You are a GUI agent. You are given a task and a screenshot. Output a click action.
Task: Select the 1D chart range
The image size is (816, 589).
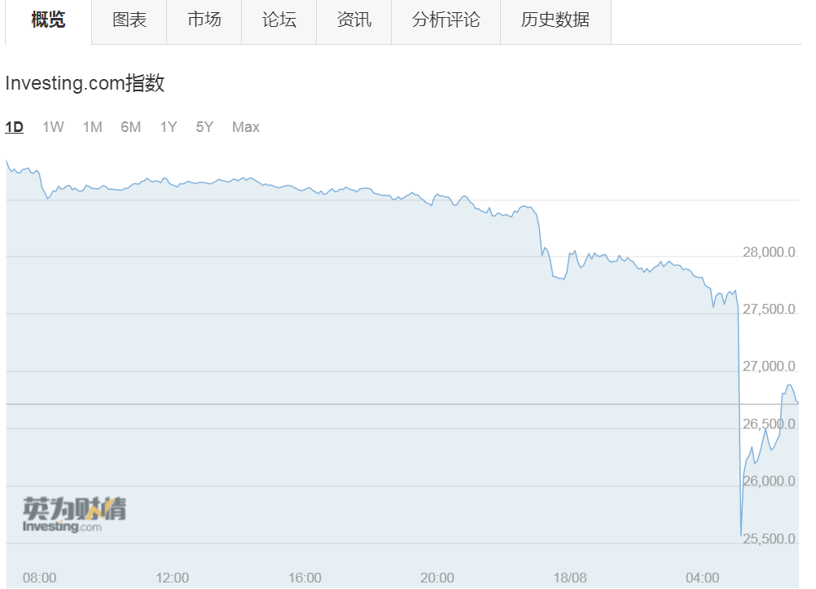(15, 127)
